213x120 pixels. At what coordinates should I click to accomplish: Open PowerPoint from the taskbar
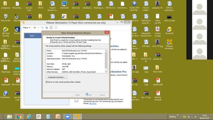click(x=58, y=117)
